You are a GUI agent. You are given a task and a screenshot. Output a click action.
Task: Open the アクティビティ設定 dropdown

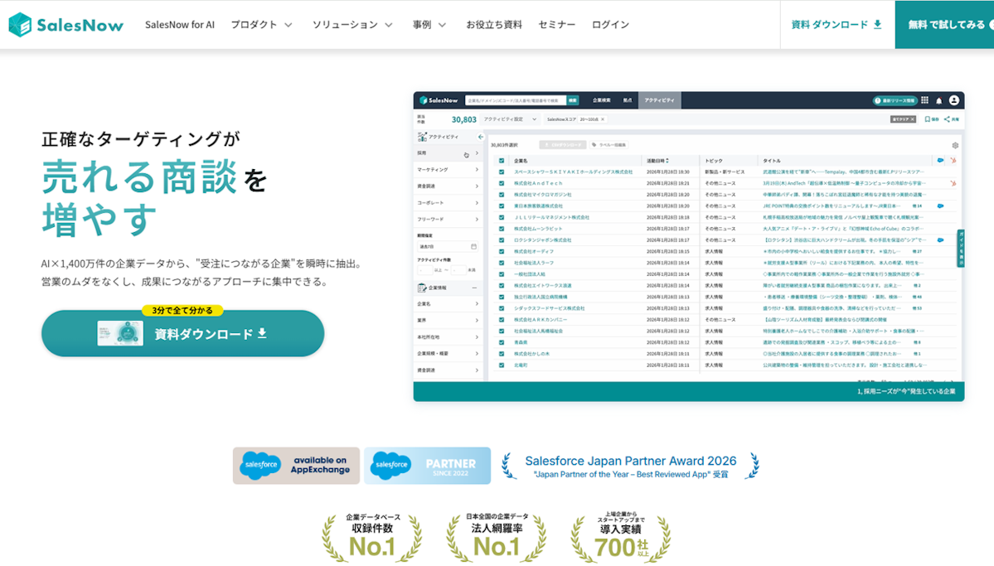pos(510,119)
